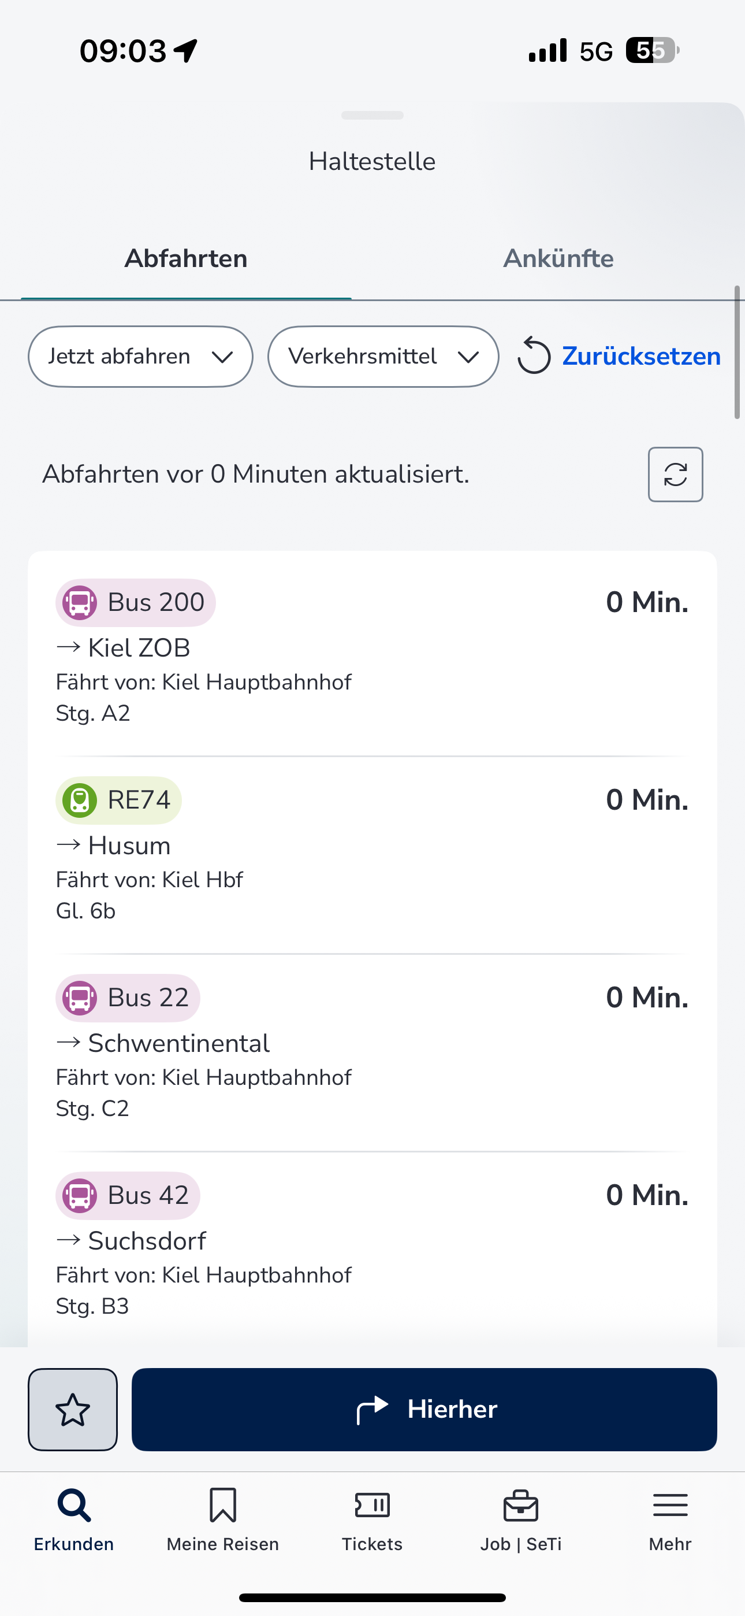Screen dimensions: 745x1616
Task: Open the Mehr hamburger menu
Action: [x=670, y=1506]
